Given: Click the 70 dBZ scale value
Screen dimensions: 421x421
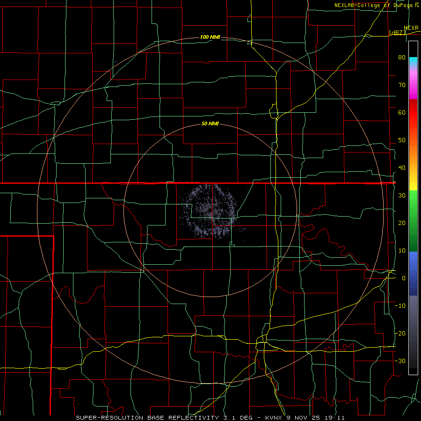Looking at the screenshot, I should tap(402, 85).
